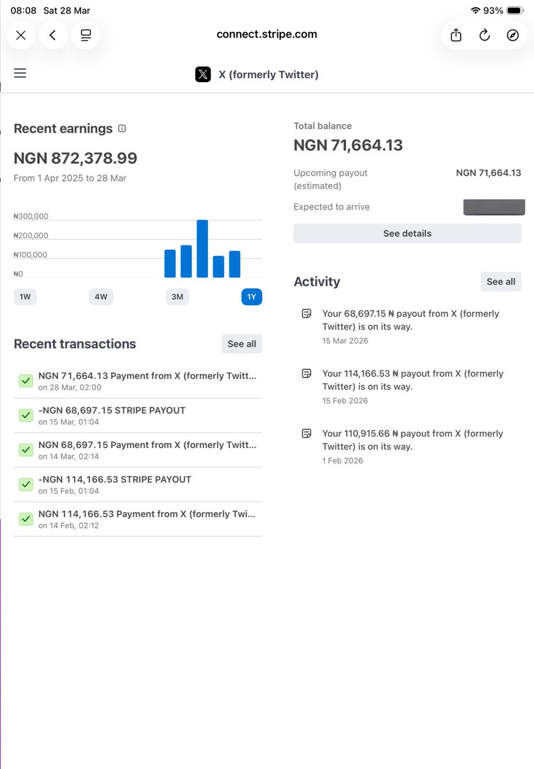Open the reader view icon

click(86, 35)
